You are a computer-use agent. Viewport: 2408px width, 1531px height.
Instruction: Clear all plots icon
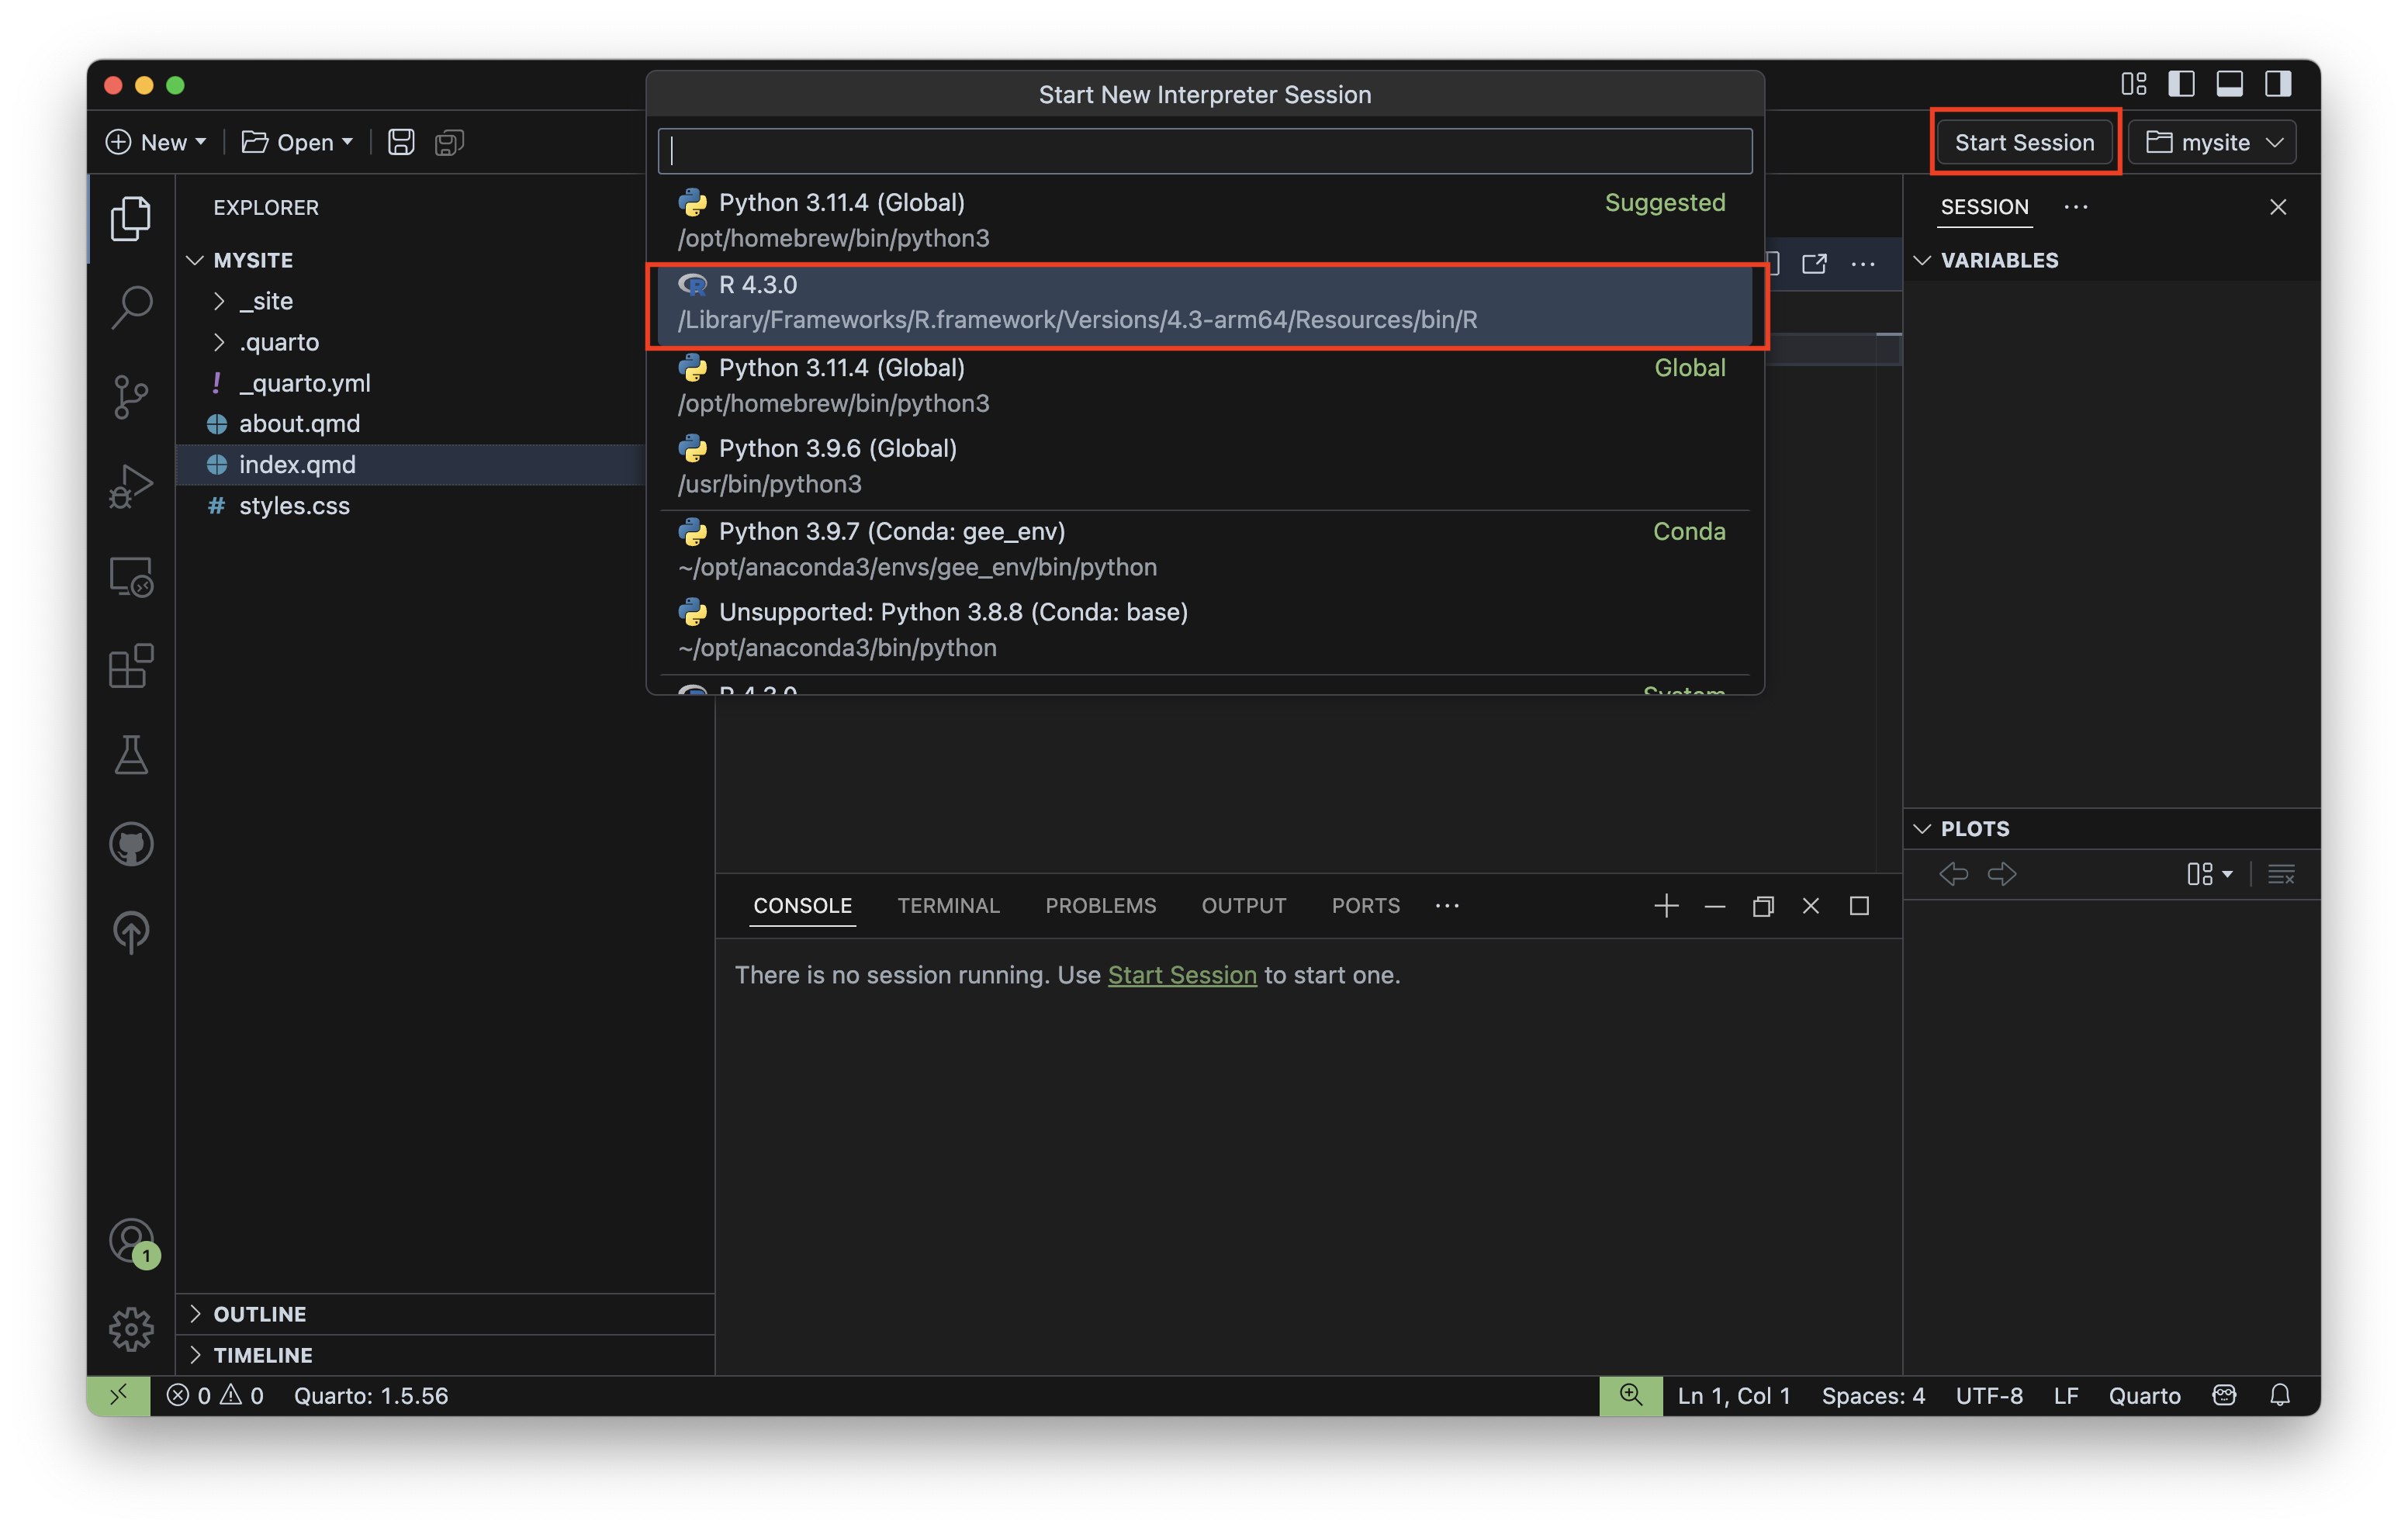coord(2281,874)
